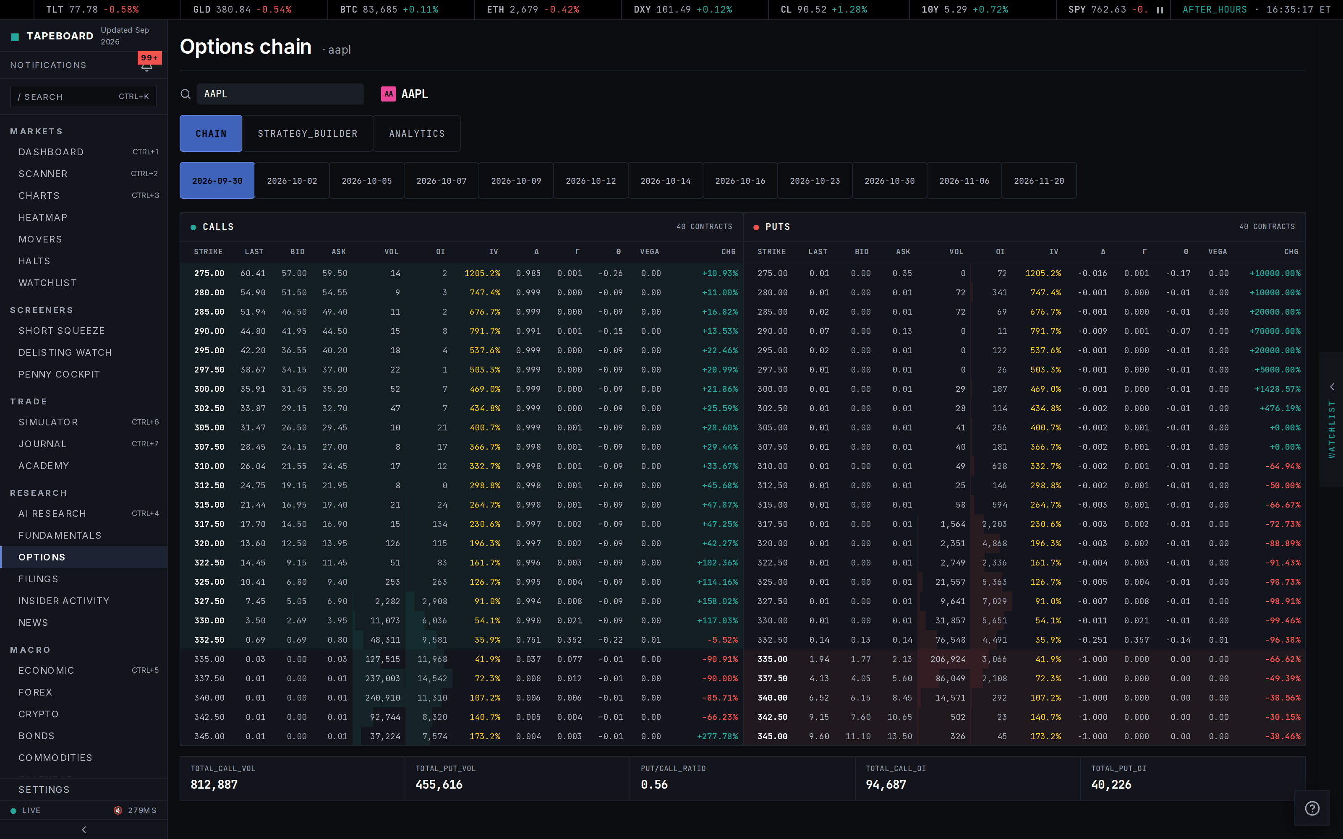
Task: Select the 332.50 call strike row
Action: tap(461, 640)
